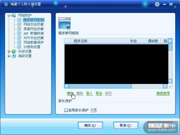Sort by 状态 column header
The height and width of the screenshot is (135, 180).
click(137, 41)
